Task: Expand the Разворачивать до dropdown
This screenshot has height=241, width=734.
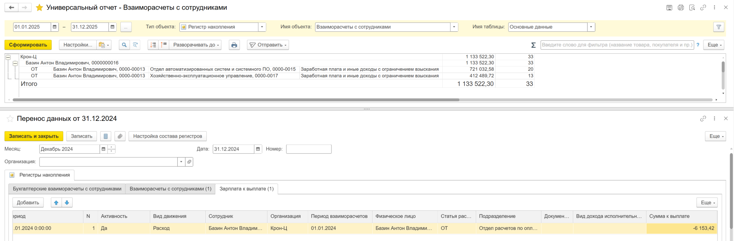Action: (x=196, y=45)
